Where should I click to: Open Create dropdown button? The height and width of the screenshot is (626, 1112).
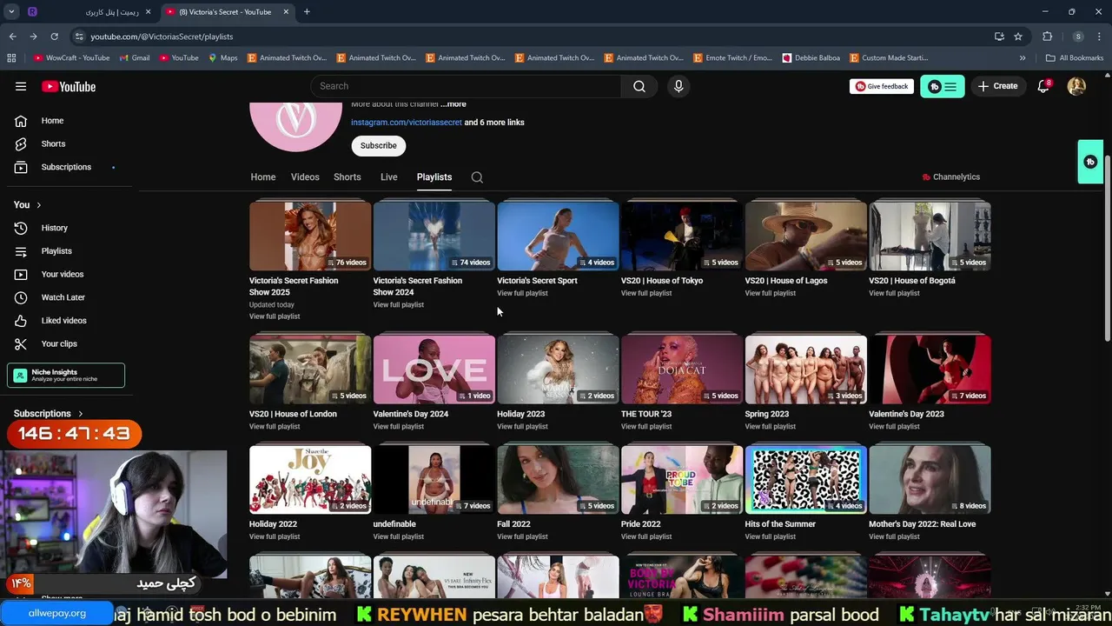[997, 86]
